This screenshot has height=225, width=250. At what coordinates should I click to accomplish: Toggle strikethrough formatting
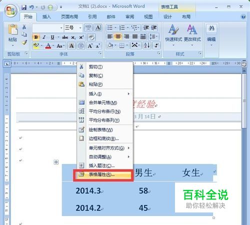[65, 37]
